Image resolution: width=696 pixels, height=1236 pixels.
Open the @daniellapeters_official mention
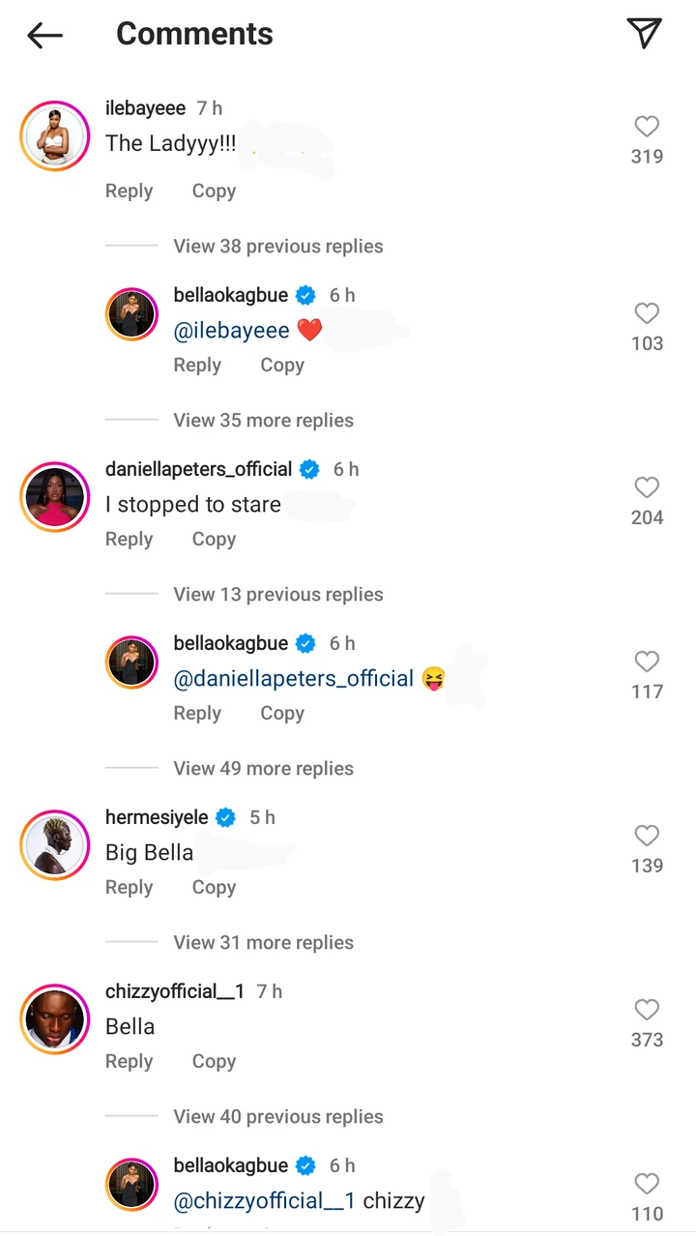pyautogui.click(x=293, y=679)
